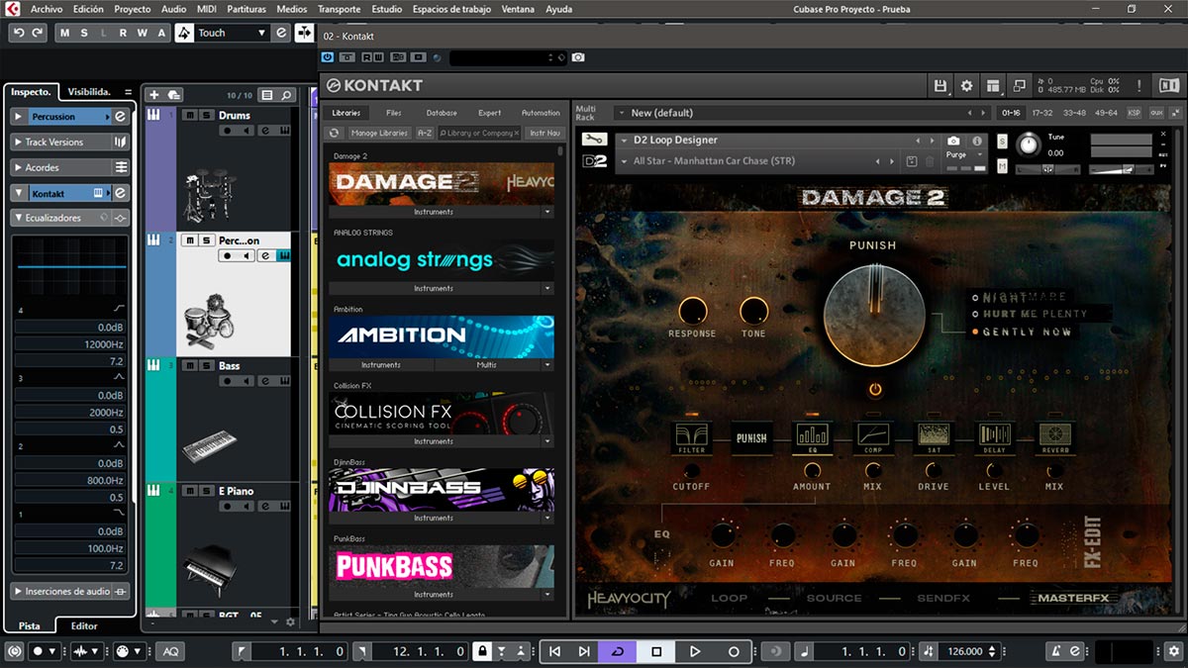Viewport: 1188px width, 668px height.
Task: Toggle plugin window blue activate button
Action: (328, 57)
